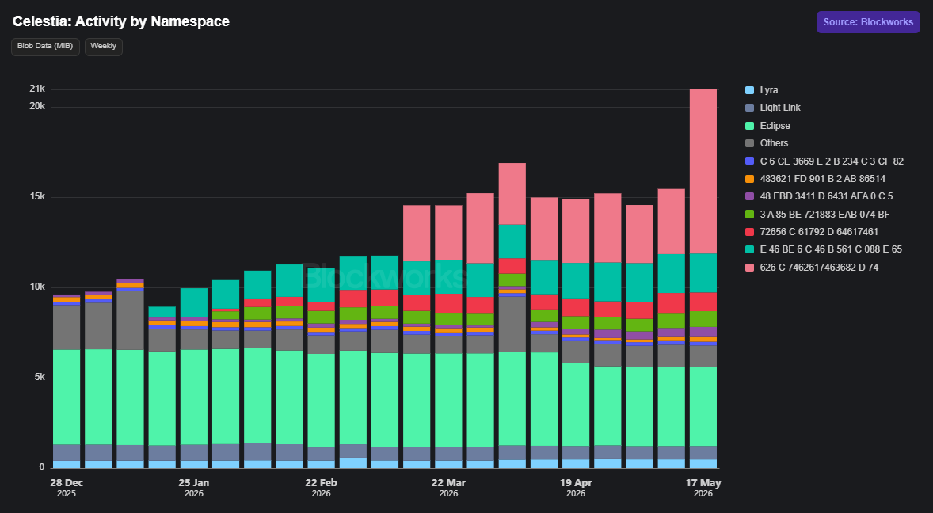Image resolution: width=933 pixels, height=513 pixels.
Task: Click the Others legend gray swatch
Action: (750, 143)
